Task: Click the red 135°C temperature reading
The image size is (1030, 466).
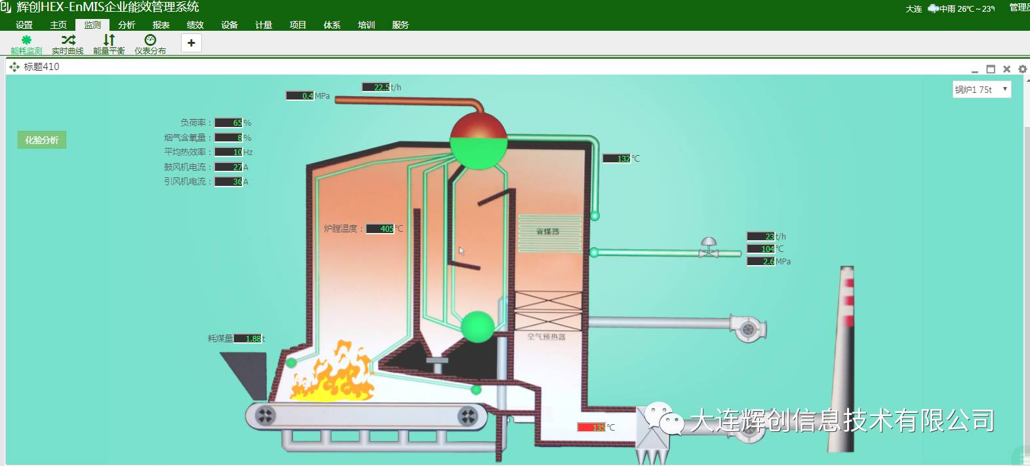Action: tap(591, 427)
